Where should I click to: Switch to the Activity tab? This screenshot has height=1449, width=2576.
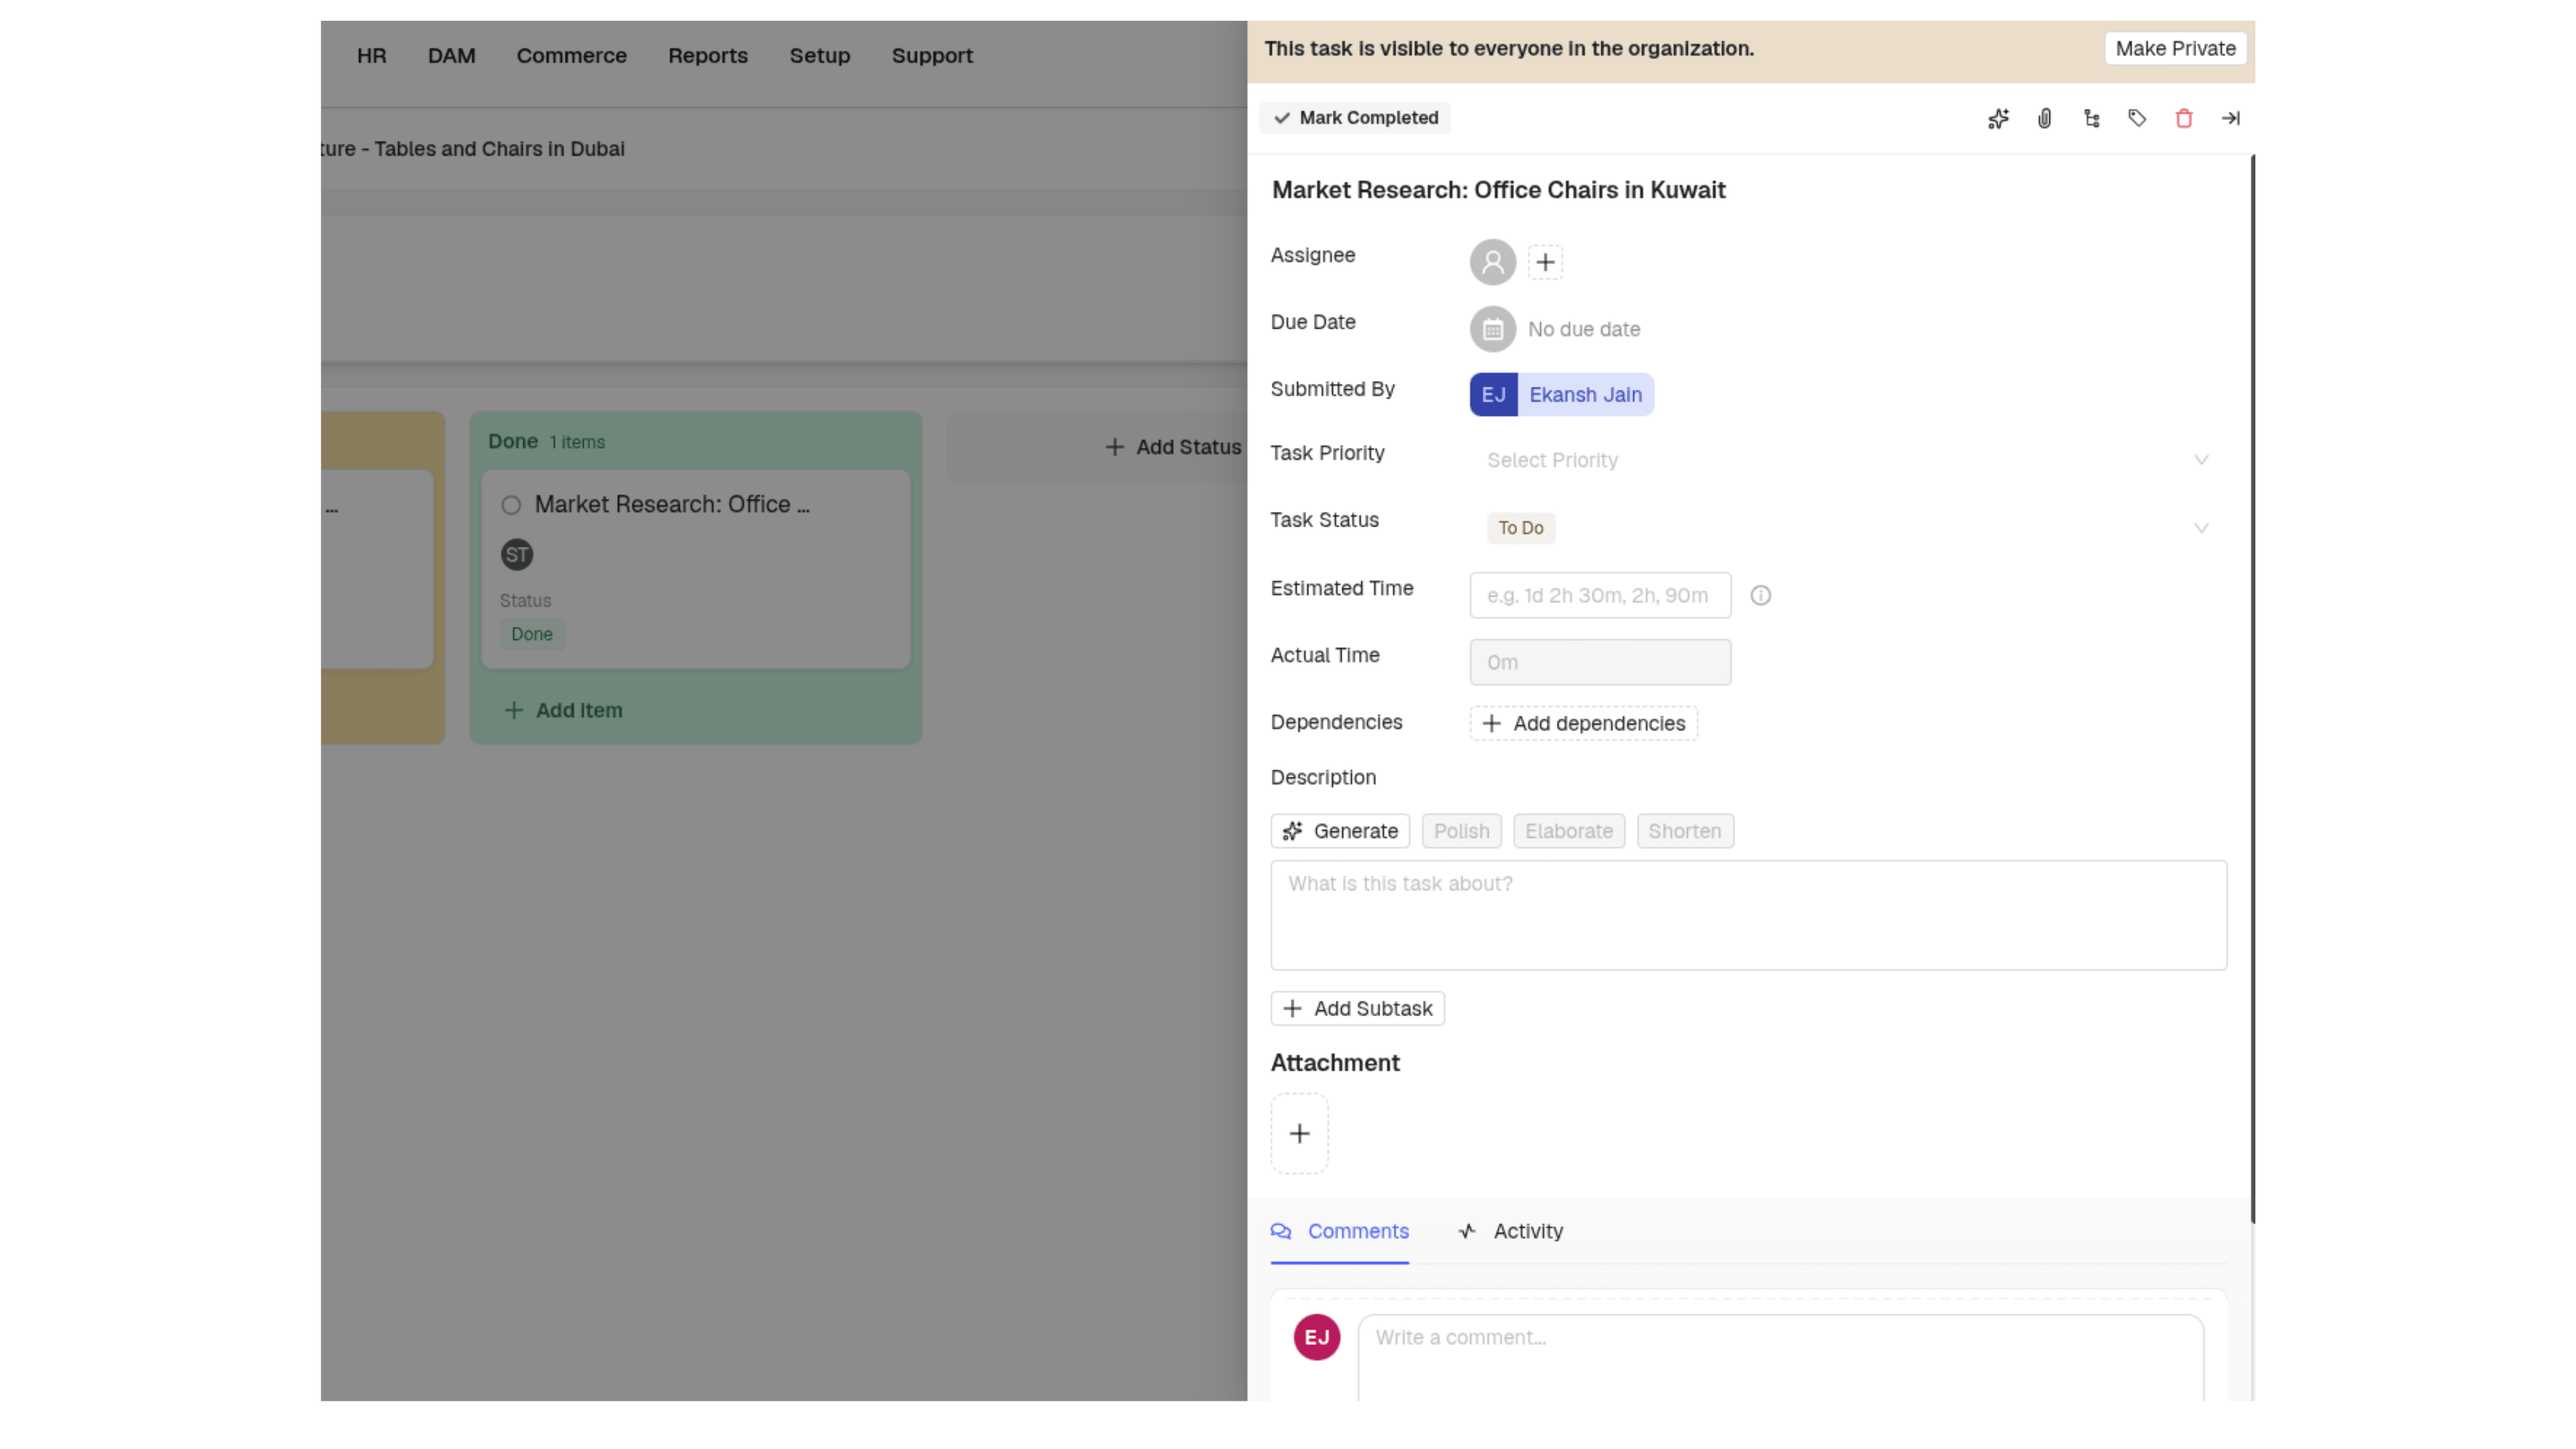click(x=1510, y=1231)
